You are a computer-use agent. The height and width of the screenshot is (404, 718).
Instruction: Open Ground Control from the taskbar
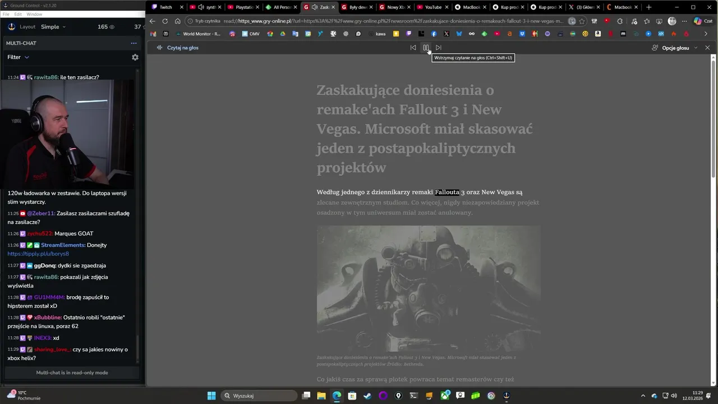(507, 396)
